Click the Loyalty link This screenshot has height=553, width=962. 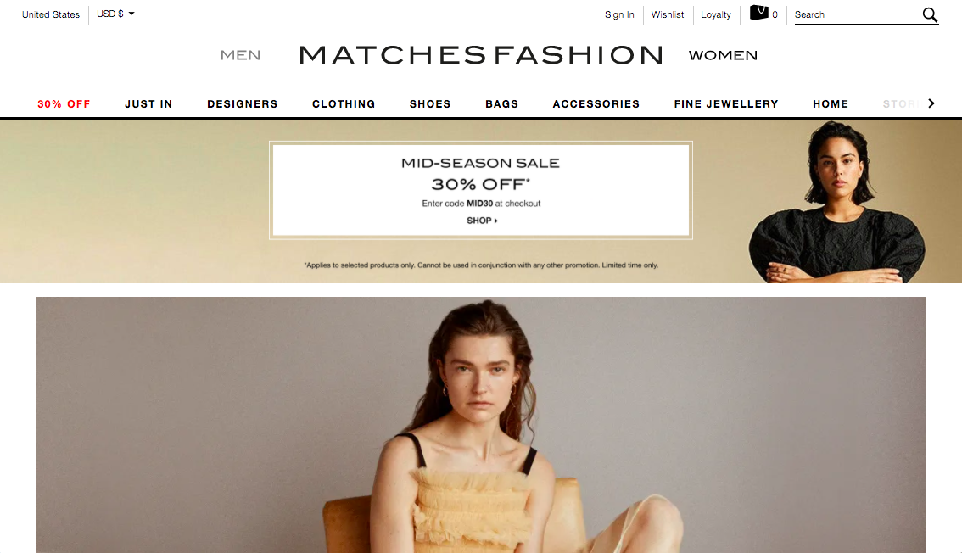716,14
